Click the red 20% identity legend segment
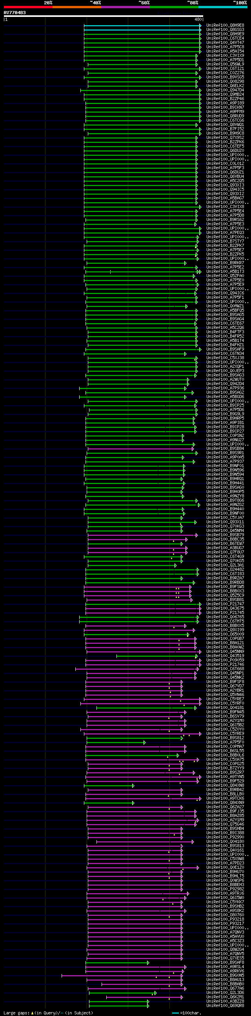 28,7
